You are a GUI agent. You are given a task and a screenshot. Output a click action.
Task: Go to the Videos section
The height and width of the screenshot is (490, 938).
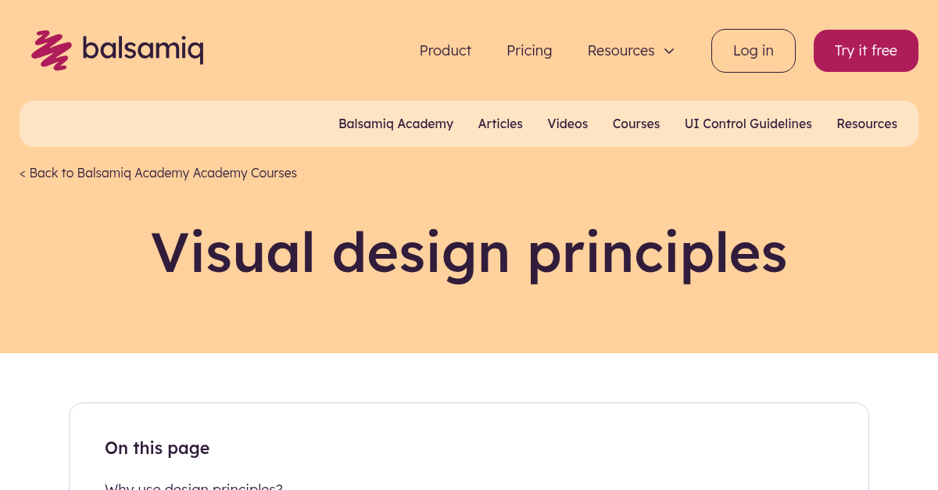[567, 123]
